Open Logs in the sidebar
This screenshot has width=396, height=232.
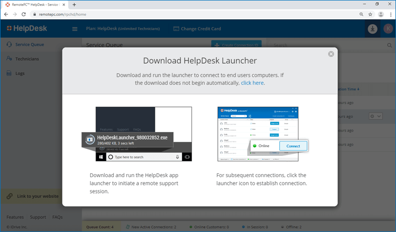pos(20,73)
